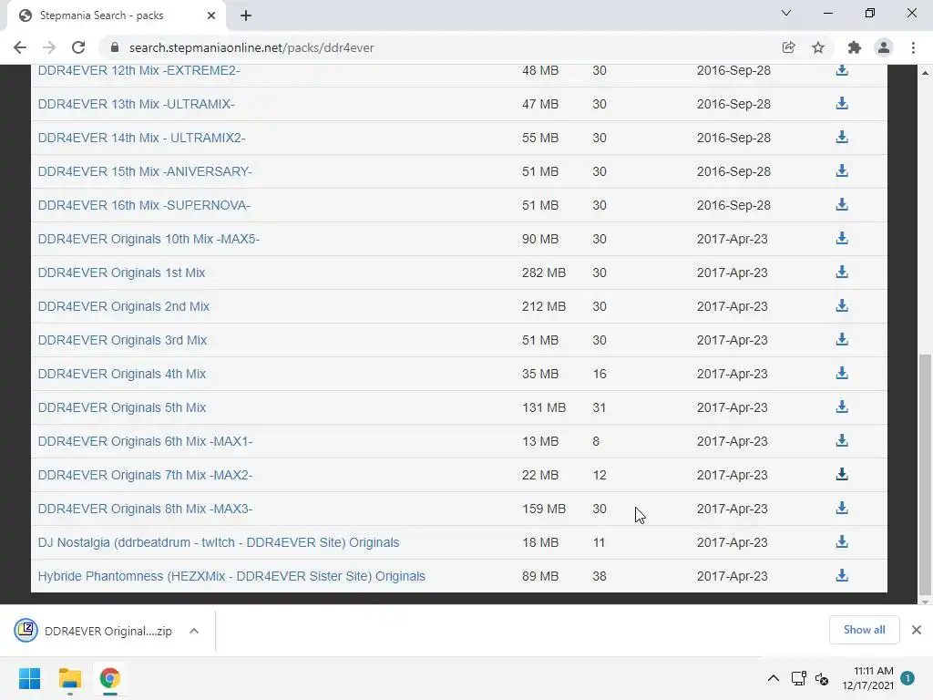Screen dimensions: 933x700
Task: Open DDR4EVER 13th Mix -ULTRAMIX- link
Action: (x=137, y=104)
